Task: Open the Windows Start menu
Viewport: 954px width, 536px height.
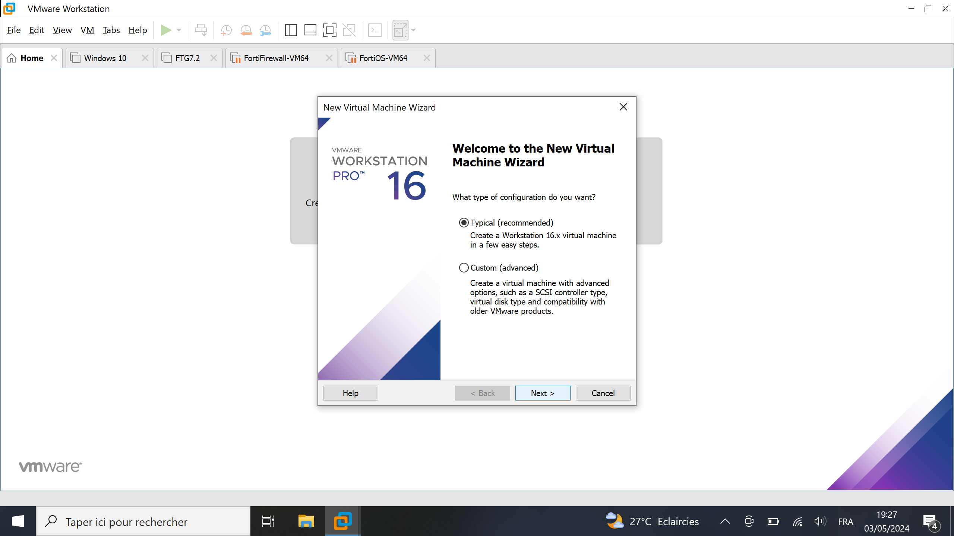Action: (x=18, y=521)
